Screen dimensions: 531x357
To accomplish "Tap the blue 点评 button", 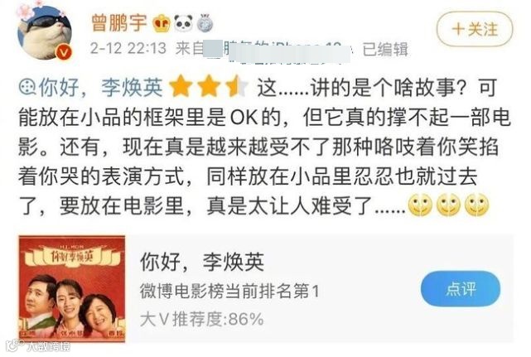I will (461, 289).
